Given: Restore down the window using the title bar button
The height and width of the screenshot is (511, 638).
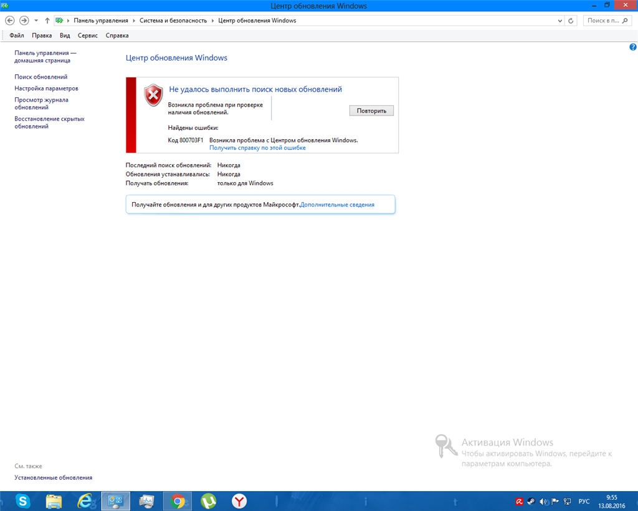Looking at the screenshot, I should click(607, 5).
